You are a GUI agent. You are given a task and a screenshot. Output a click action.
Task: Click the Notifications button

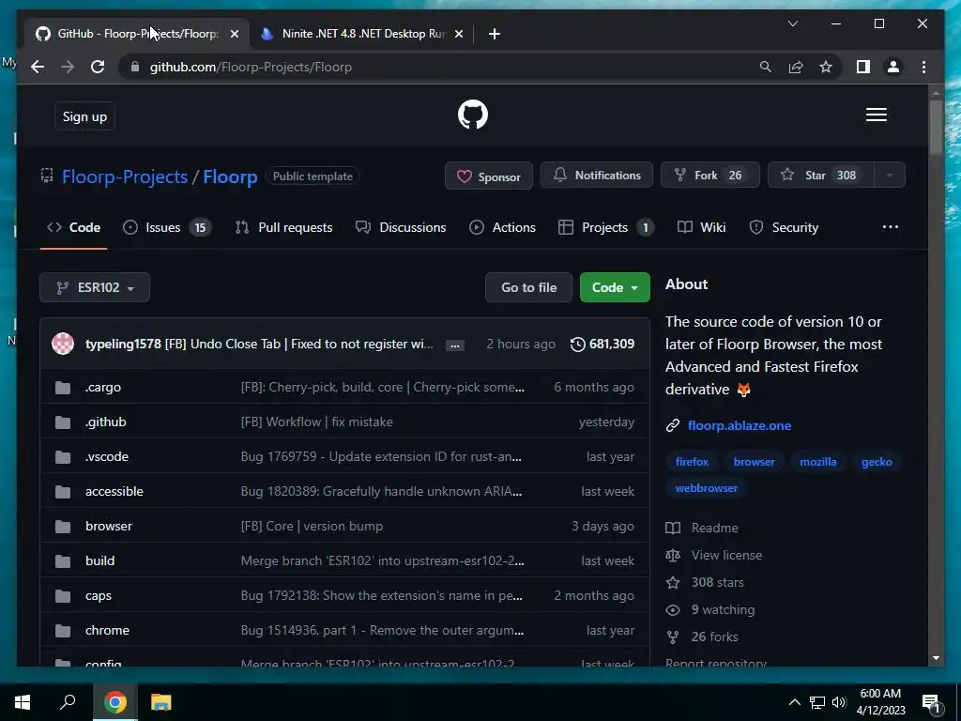[x=596, y=176]
